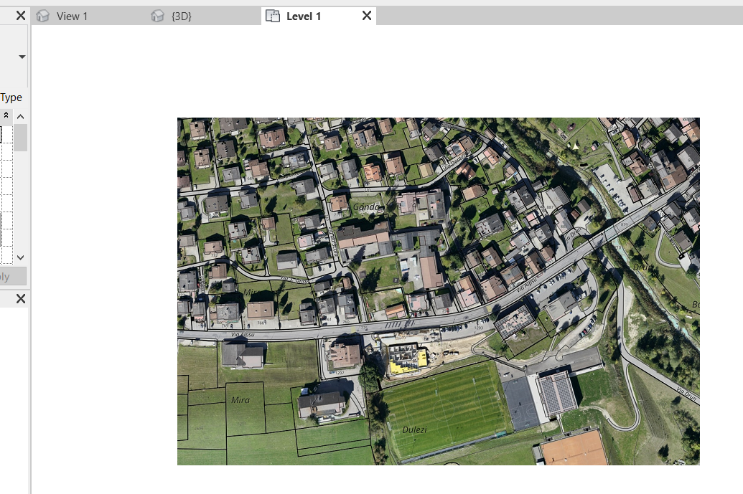743x494 pixels.
Task: Click the scroll-up arrow in the Properties palette
Action: 20,115
